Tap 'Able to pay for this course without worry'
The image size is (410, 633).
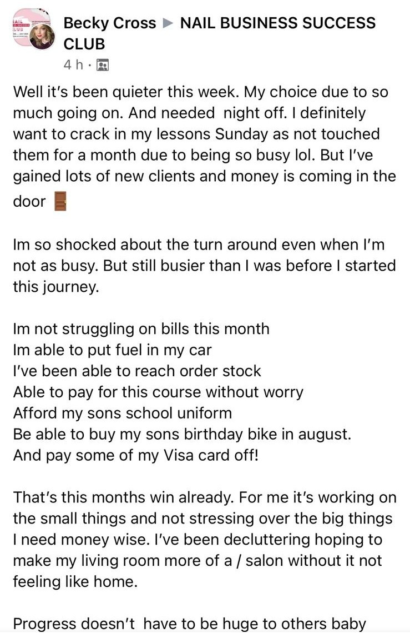click(158, 392)
